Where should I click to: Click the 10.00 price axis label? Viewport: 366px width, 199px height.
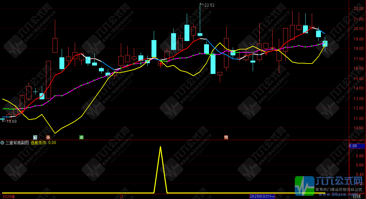(358, 128)
